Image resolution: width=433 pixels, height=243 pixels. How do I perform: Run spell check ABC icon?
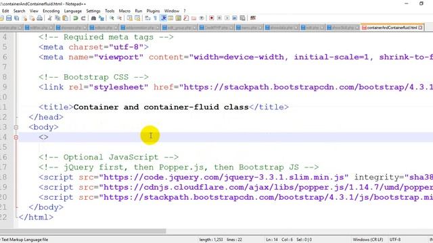coord(252,18)
